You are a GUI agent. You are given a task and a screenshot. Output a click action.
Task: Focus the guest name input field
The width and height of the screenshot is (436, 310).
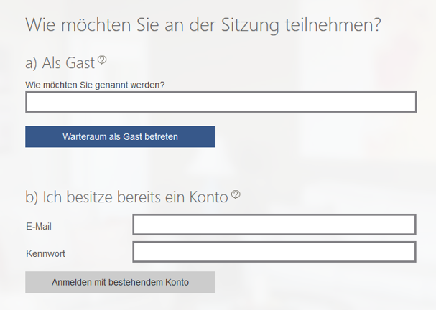[x=221, y=102]
